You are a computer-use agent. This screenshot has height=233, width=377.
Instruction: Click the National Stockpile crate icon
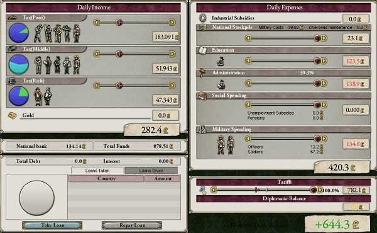coord(203,28)
